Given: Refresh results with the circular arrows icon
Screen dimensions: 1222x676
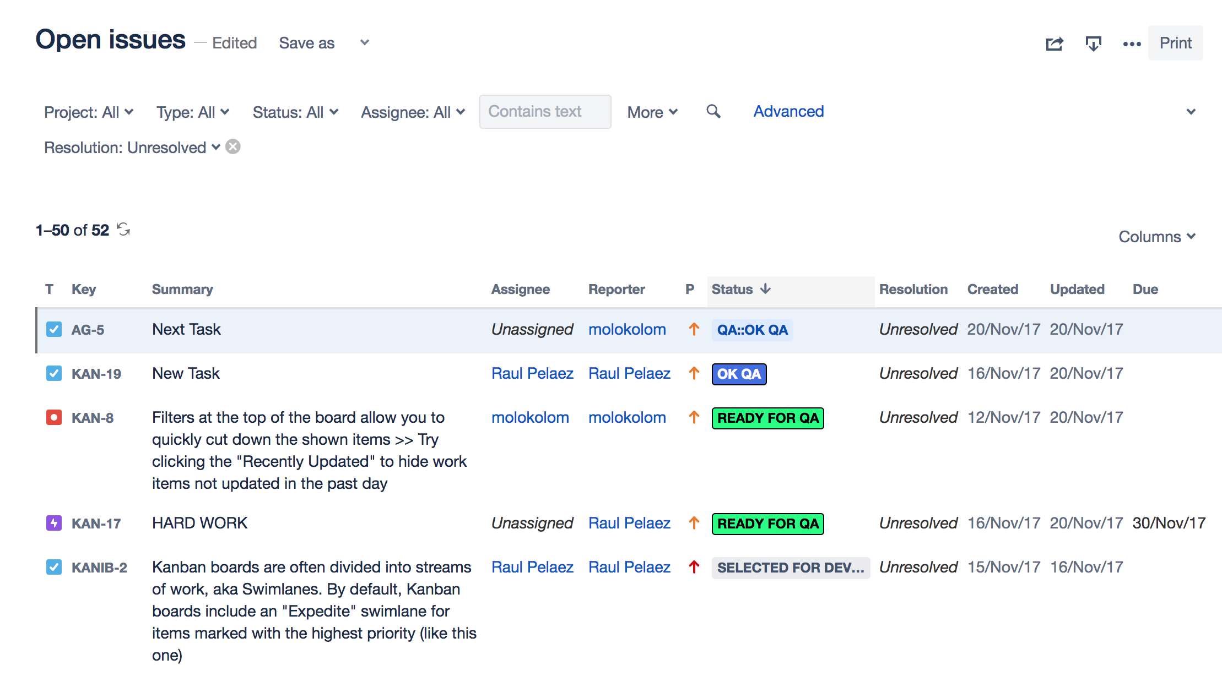Looking at the screenshot, I should [124, 230].
